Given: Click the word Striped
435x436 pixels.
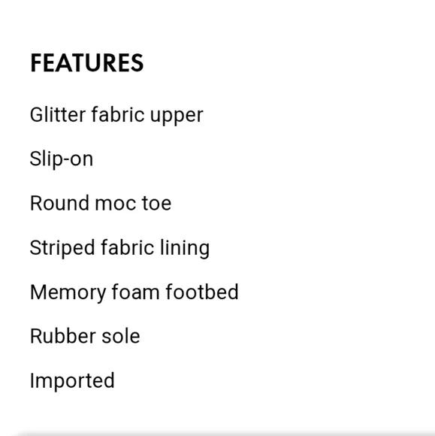Looking at the screenshot, I should pyautogui.click(x=62, y=248).
